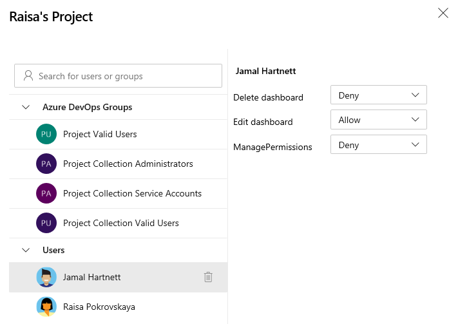Click Jamal Hartnett's profile picture
Screen dimensions: 458x324
point(46,277)
